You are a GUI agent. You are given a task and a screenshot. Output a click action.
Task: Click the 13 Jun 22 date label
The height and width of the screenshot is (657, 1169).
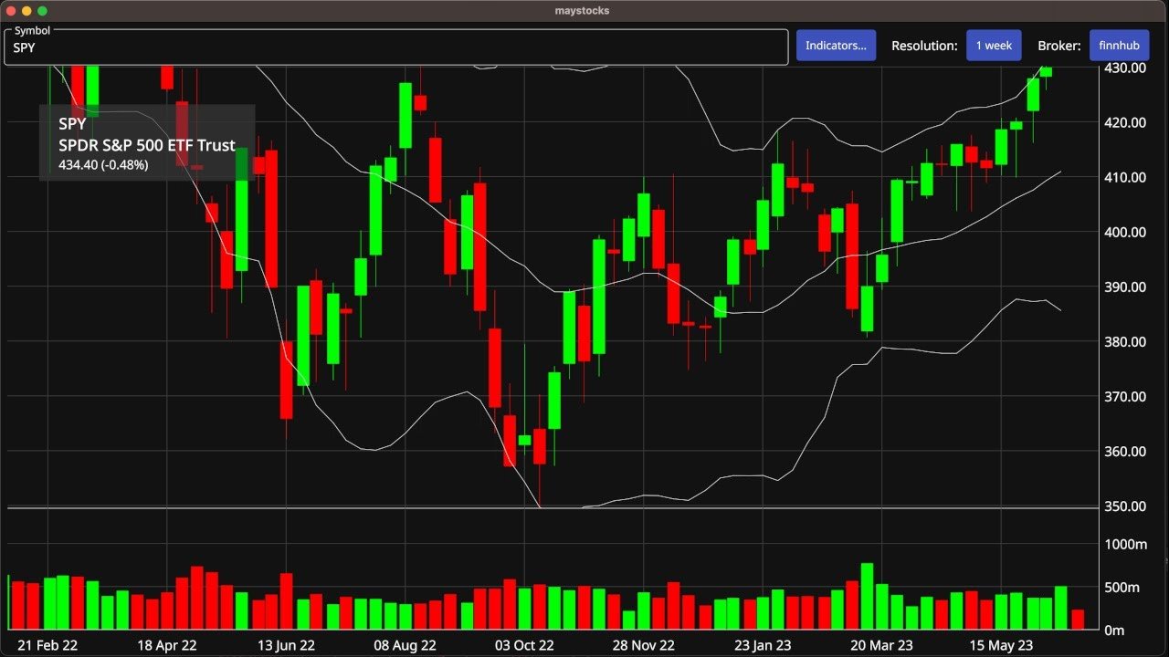click(x=286, y=645)
